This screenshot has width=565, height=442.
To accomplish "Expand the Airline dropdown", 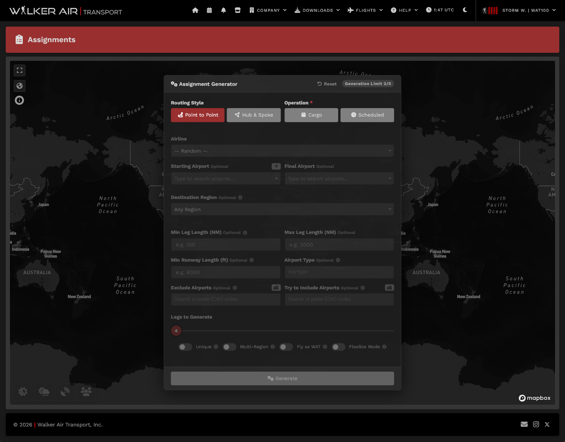I will (282, 151).
